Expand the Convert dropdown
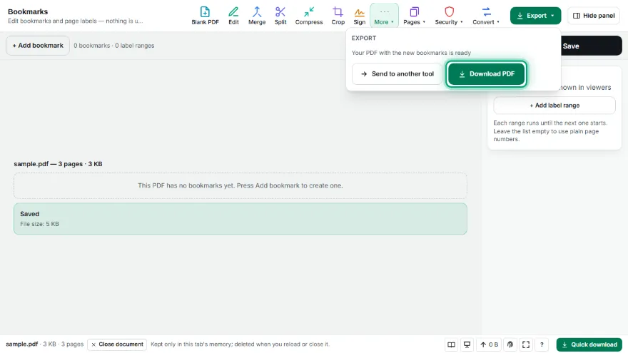The image size is (628, 353). 486,16
